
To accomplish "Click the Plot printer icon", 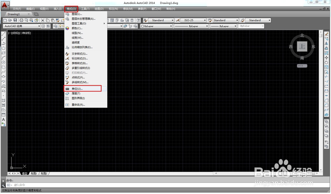I will [21, 20].
